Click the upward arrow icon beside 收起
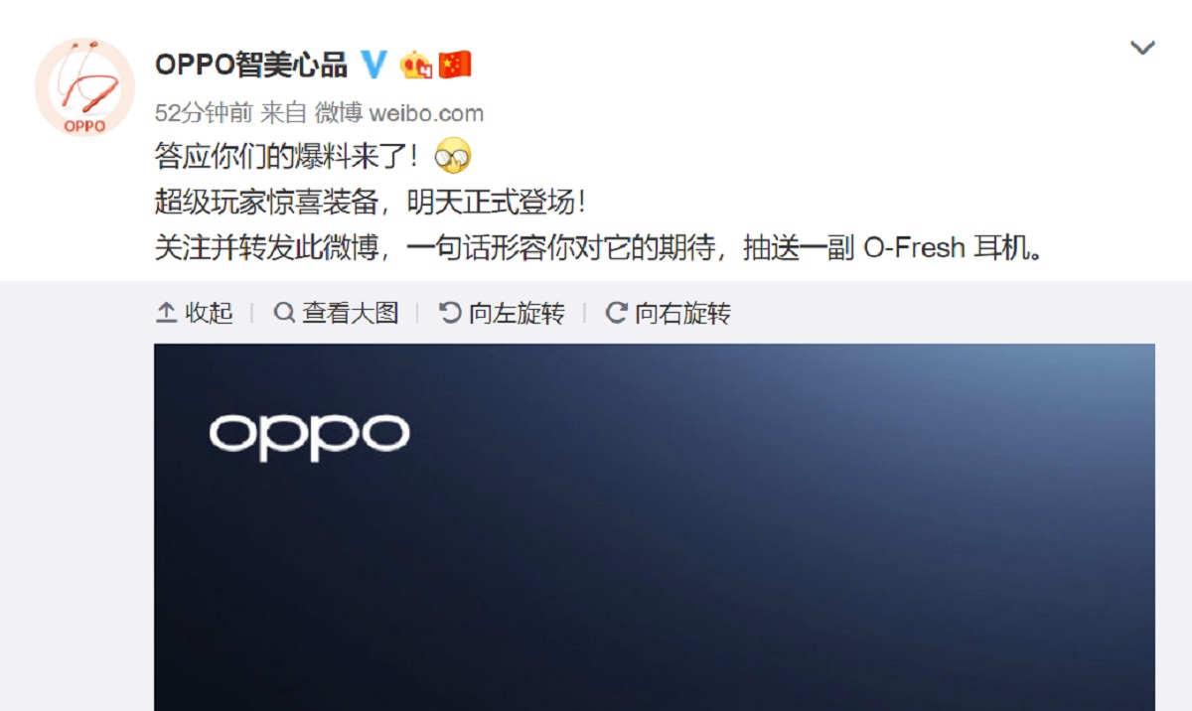 click(166, 314)
